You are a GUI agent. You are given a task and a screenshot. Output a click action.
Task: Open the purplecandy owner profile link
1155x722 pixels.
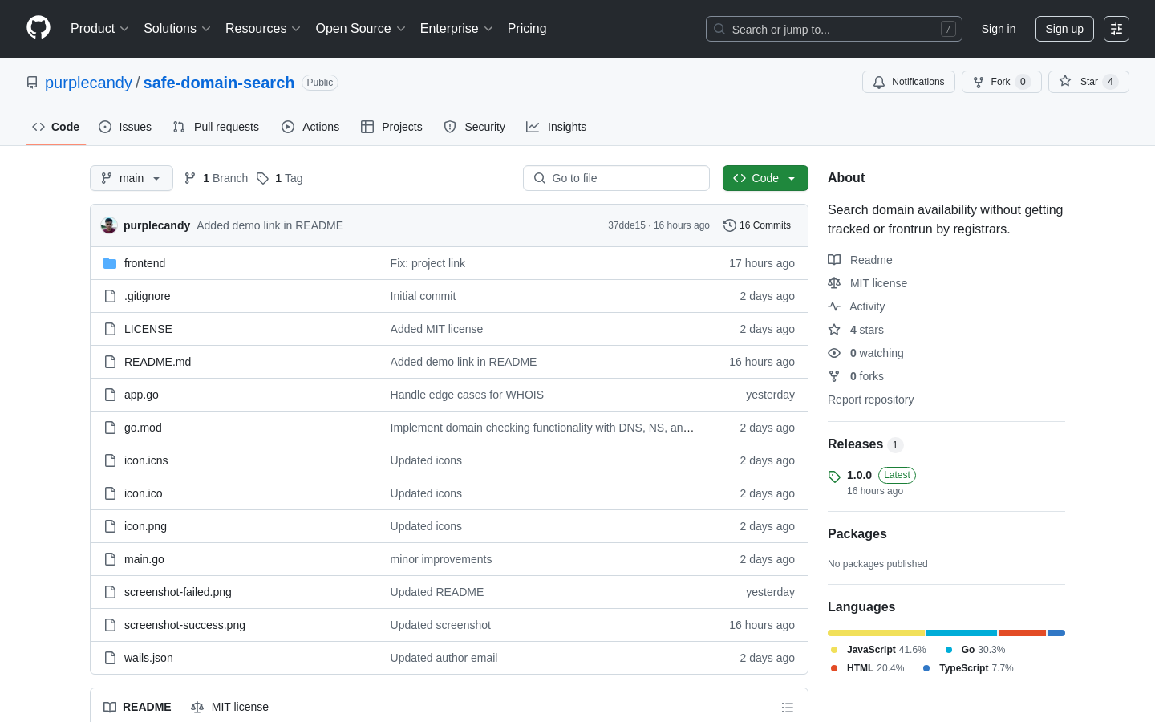point(88,83)
